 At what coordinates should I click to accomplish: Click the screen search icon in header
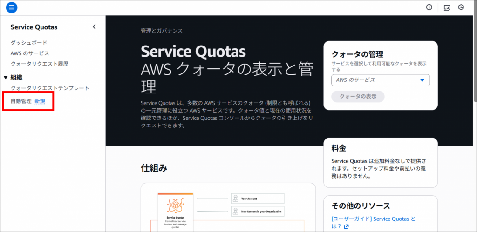click(x=447, y=7)
